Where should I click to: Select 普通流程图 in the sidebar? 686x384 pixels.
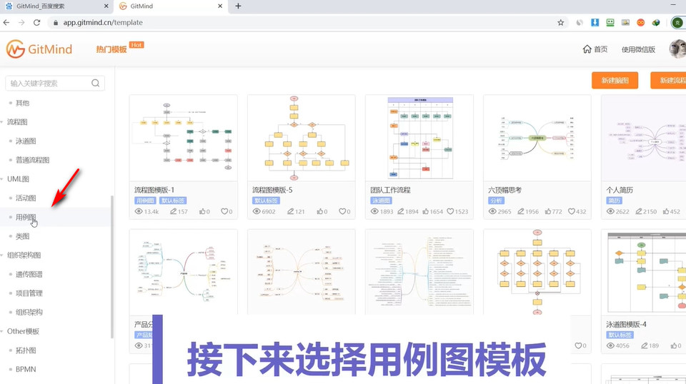[32, 160]
